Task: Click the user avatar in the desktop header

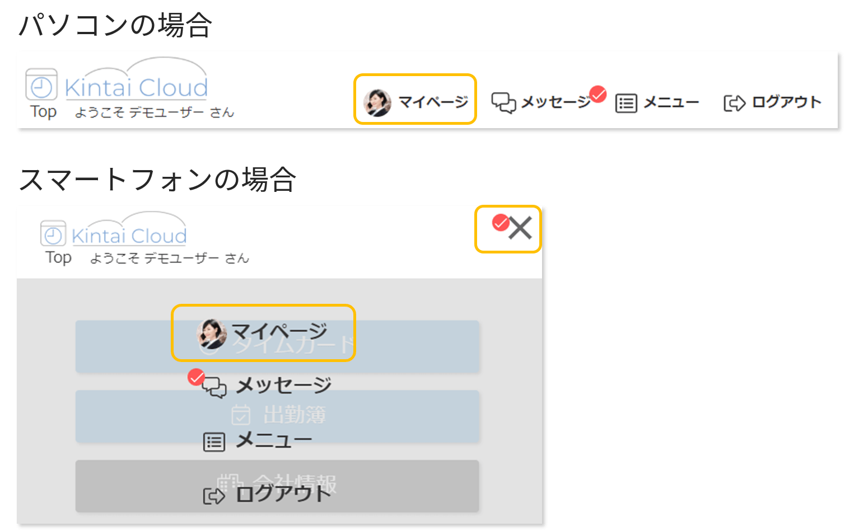Action: click(x=377, y=102)
